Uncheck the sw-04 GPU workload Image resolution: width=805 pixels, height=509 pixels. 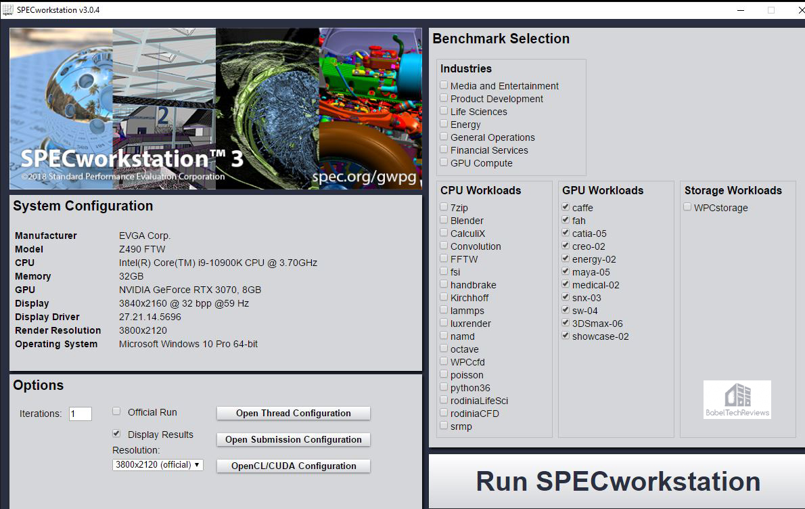point(566,310)
